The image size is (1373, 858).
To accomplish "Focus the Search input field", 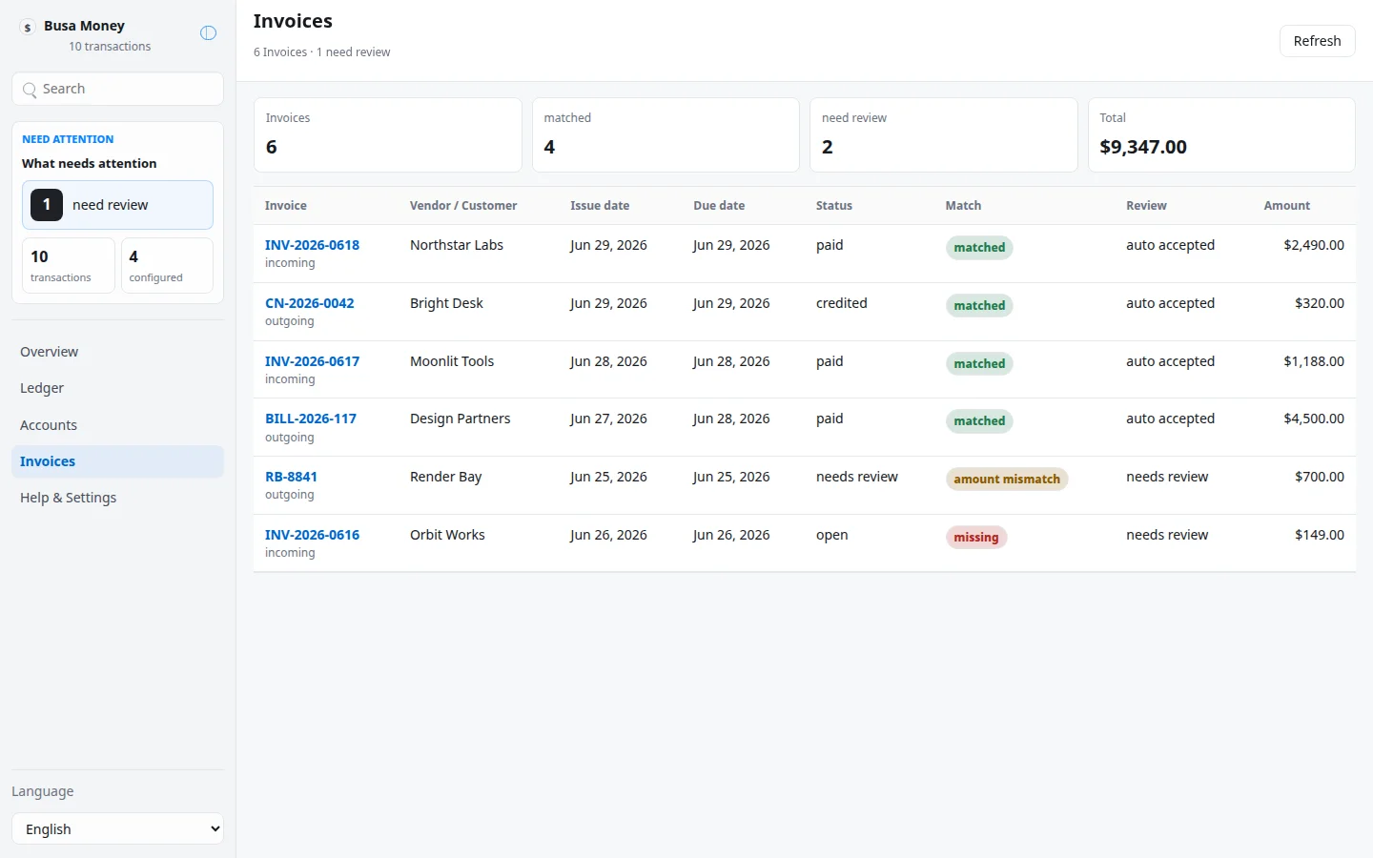I will [117, 89].
